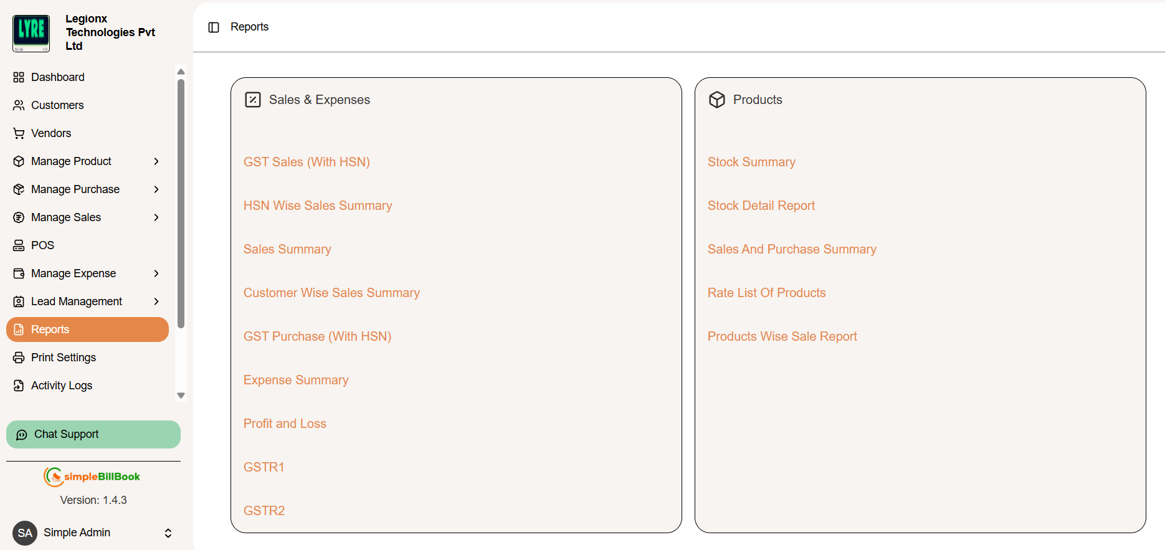
Task: Open the Vendors menu item
Action: (87, 133)
